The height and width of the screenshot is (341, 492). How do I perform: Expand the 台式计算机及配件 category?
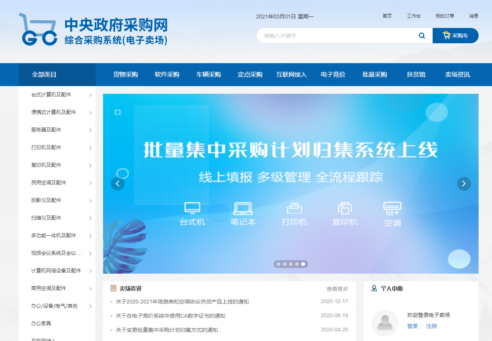tap(90, 95)
